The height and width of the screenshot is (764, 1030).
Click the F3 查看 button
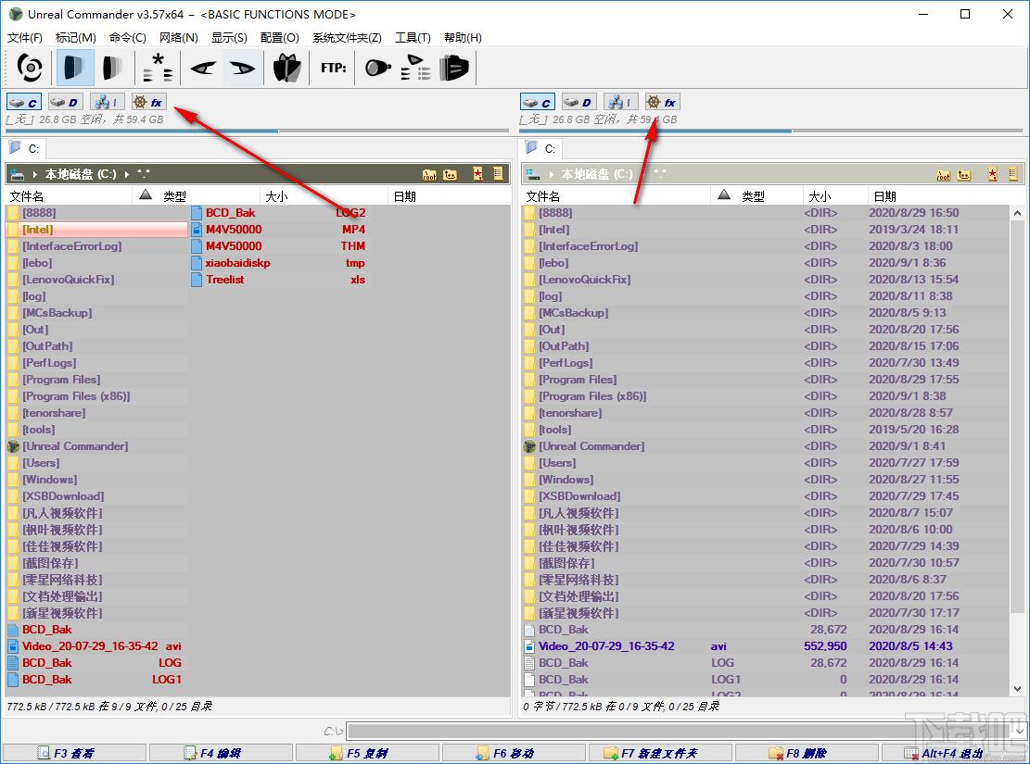pos(74,753)
